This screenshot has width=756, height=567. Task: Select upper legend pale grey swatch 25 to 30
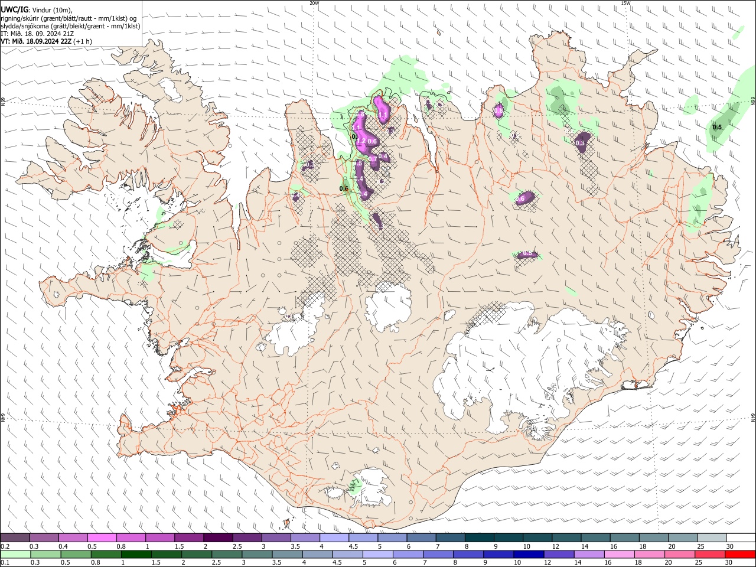point(712,537)
